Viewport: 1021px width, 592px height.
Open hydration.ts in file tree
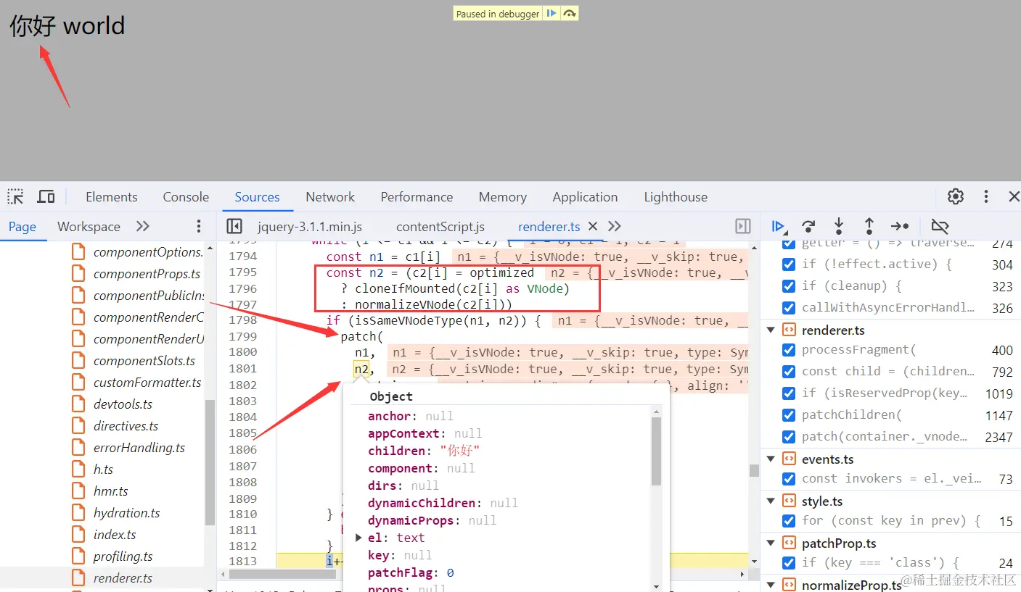click(126, 513)
